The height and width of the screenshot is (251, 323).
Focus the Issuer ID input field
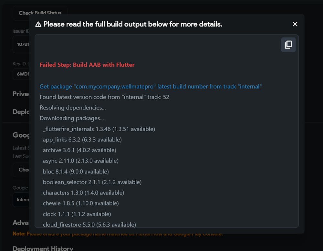21,44
